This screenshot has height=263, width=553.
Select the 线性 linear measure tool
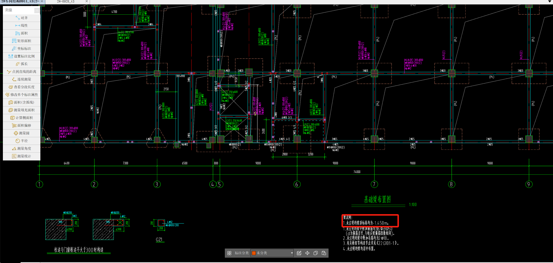(x=22, y=26)
